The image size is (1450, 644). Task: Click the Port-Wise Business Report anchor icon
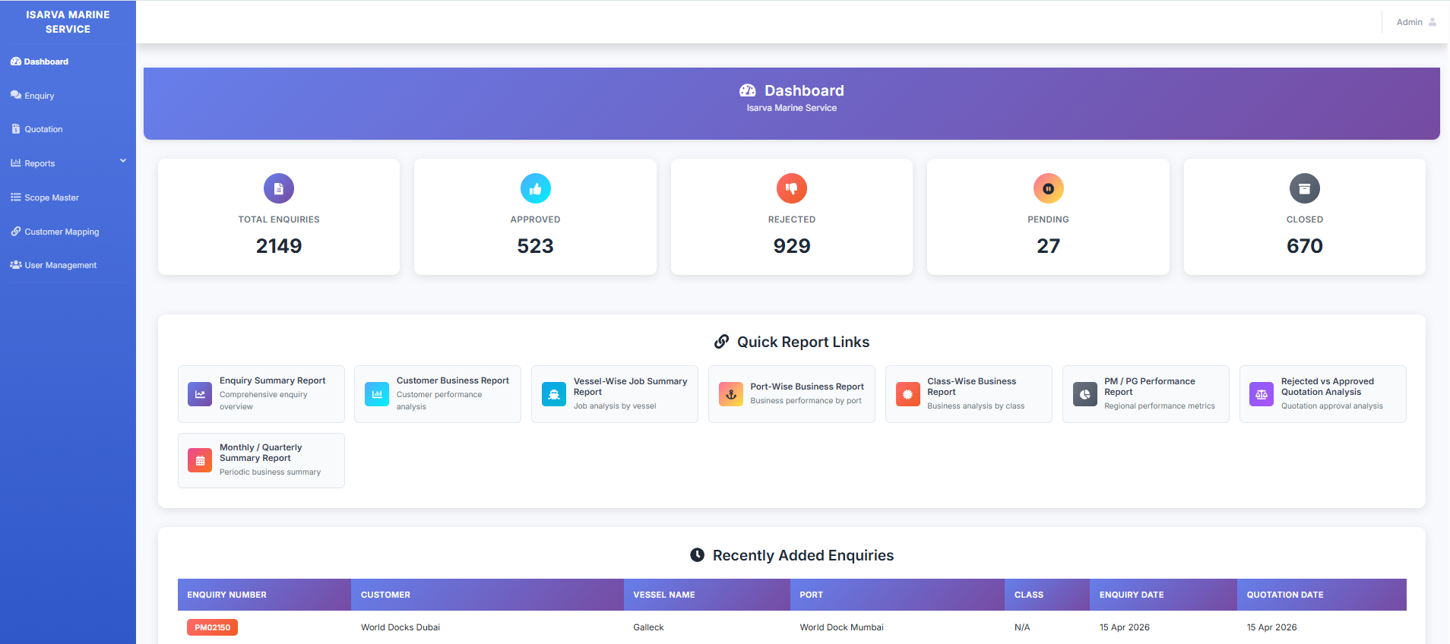(731, 394)
